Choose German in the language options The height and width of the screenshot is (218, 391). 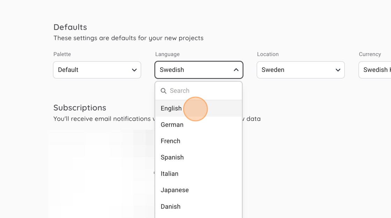click(172, 125)
